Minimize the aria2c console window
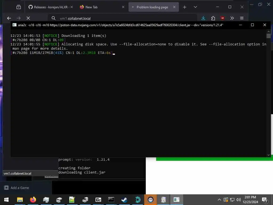Image resolution: width=273 pixels, height=205 pixels. pyautogui.click(x=240, y=25)
